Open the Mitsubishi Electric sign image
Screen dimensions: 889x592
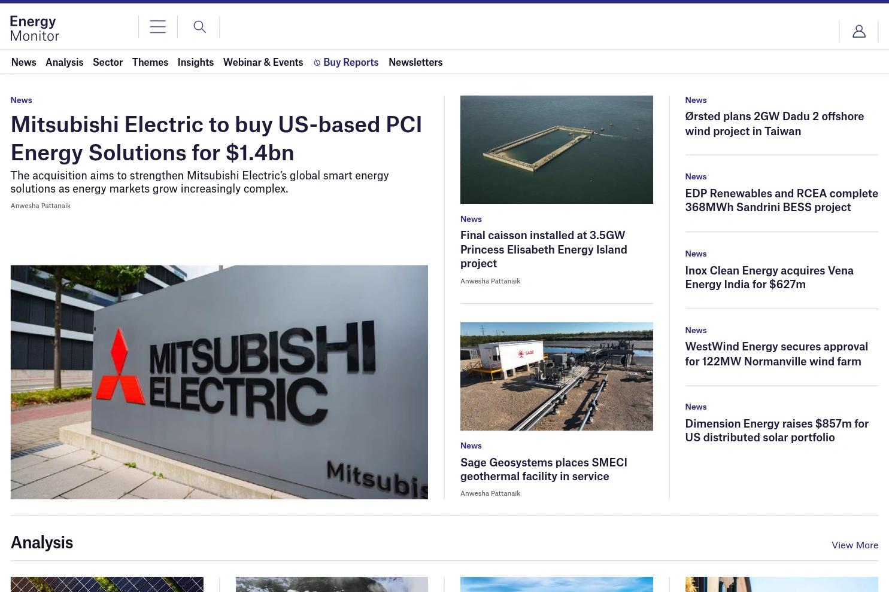[219, 382]
